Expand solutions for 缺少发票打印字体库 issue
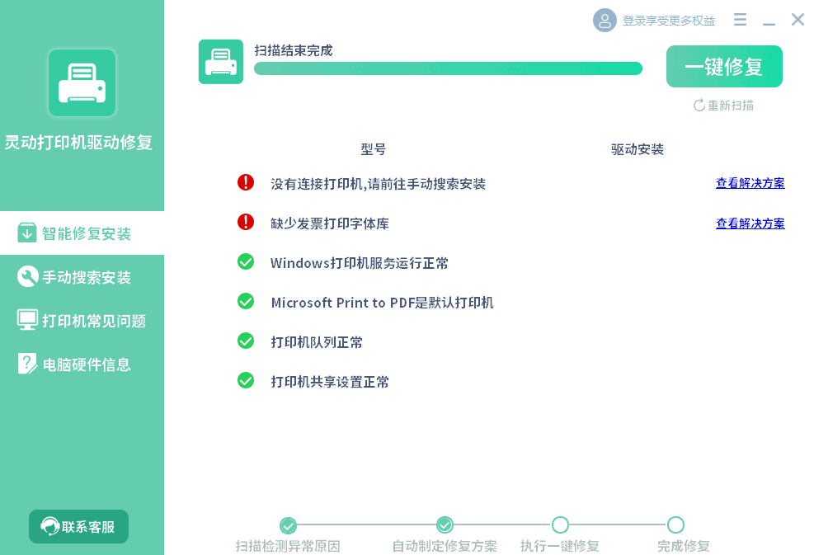The width and height of the screenshot is (814, 555). pyautogui.click(x=750, y=223)
